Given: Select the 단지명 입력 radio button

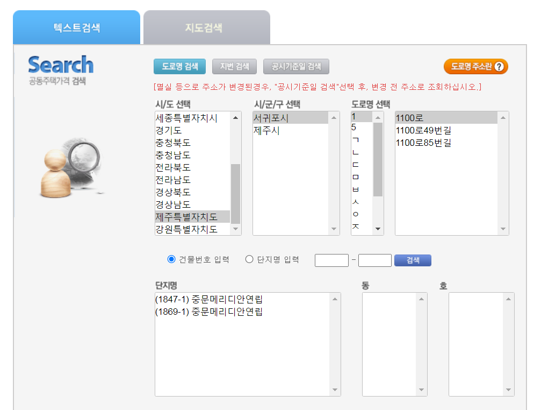Looking at the screenshot, I should [249, 259].
